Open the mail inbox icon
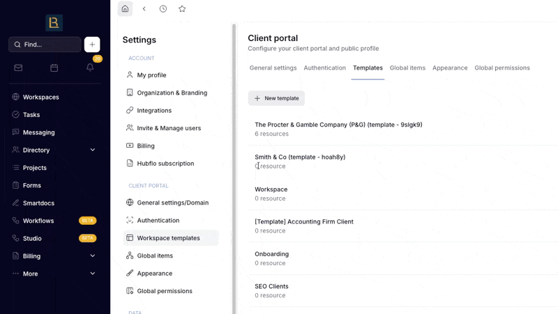Screen dimensions: 558x314 tap(18, 68)
